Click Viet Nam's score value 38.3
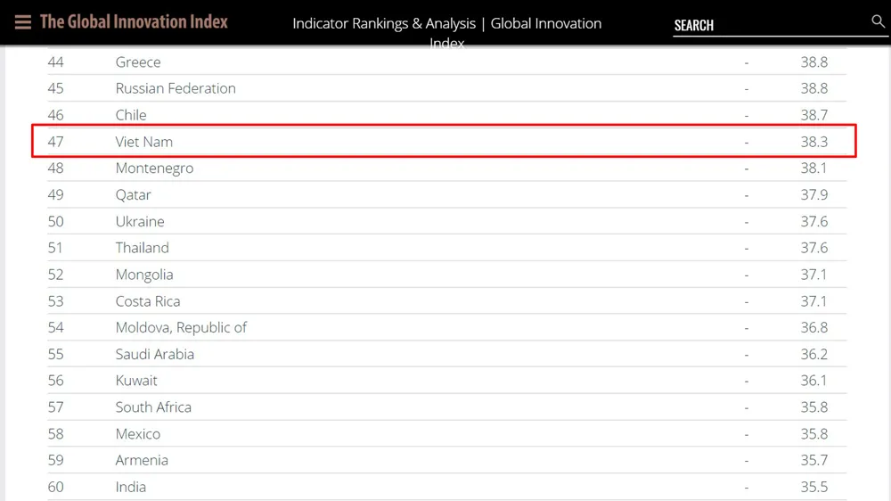 813,142
